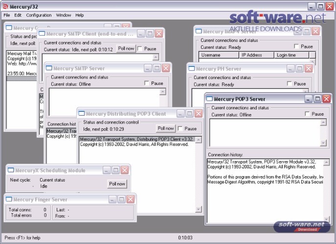Click scroll up arrow in Distributing POP3 Client log

pos(199,140)
